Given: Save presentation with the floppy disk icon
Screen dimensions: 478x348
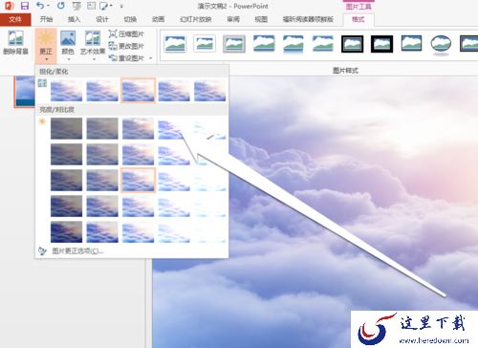Looking at the screenshot, I should click(x=25, y=6).
